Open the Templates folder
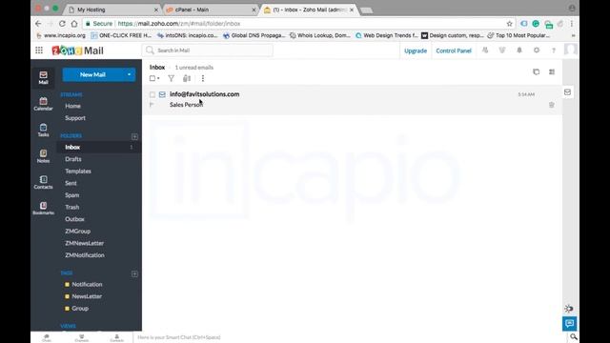 tap(78, 171)
